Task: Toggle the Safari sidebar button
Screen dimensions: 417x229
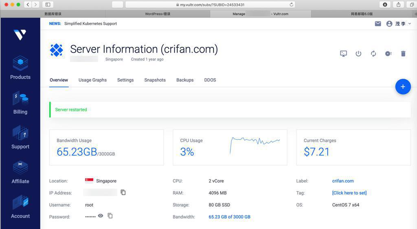Action: (x=48, y=4)
